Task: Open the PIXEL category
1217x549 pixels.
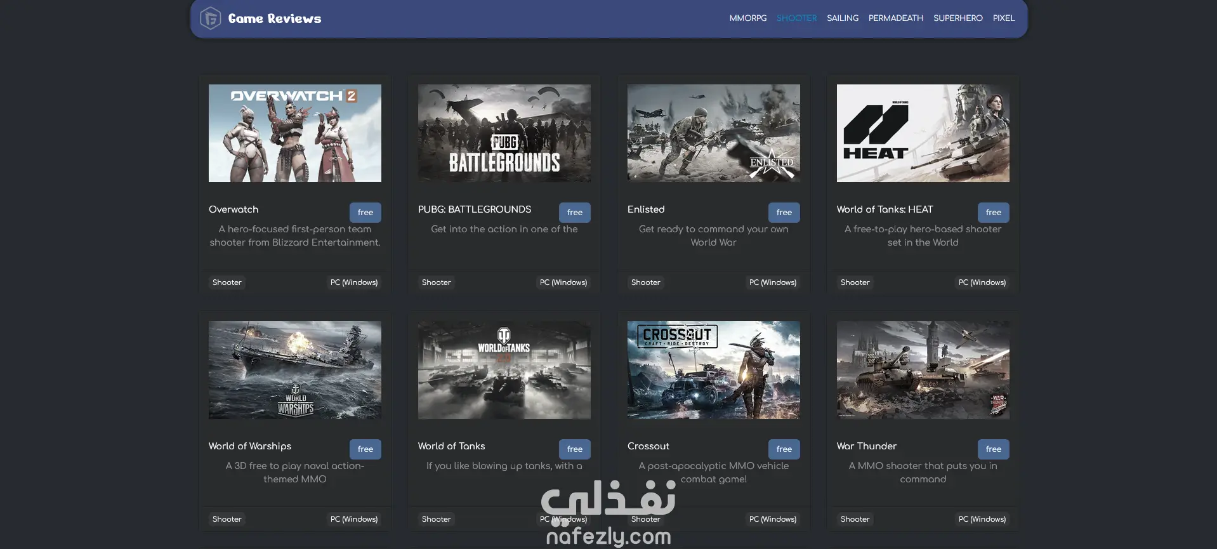Action: coord(1004,18)
